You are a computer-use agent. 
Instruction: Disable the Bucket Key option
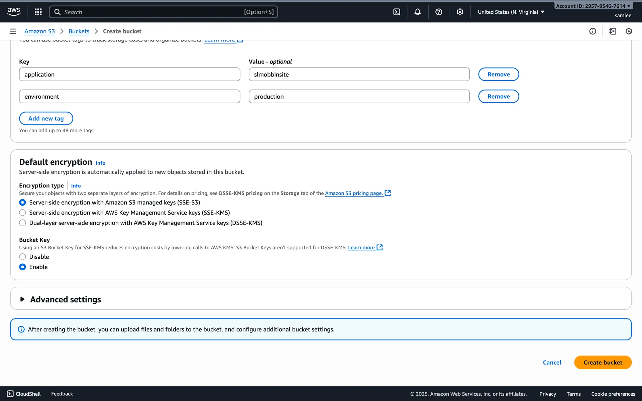[x=22, y=257]
